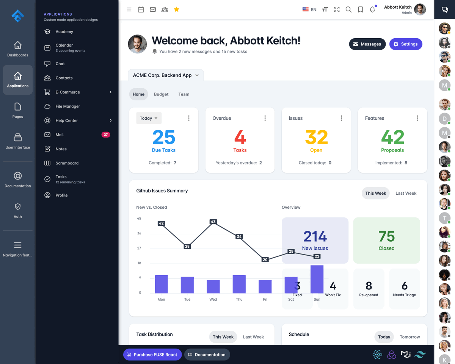Open the mail shortcut in top toolbar
Image resolution: width=455 pixels, height=364 pixels.
tap(153, 9)
